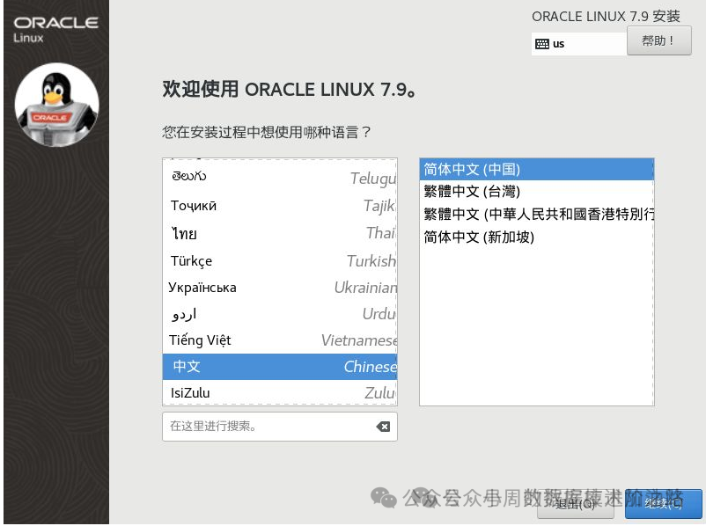The image size is (706, 526).
Task: Choose 繁體中文 (台灣) locale
Action: click(537, 192)
